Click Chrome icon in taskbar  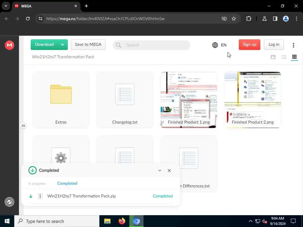pyautogui.click(x=136, y=221)
